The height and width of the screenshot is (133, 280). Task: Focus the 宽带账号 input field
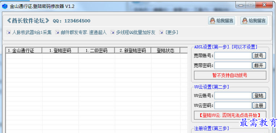pyautogui.click(x=233, y=56)
